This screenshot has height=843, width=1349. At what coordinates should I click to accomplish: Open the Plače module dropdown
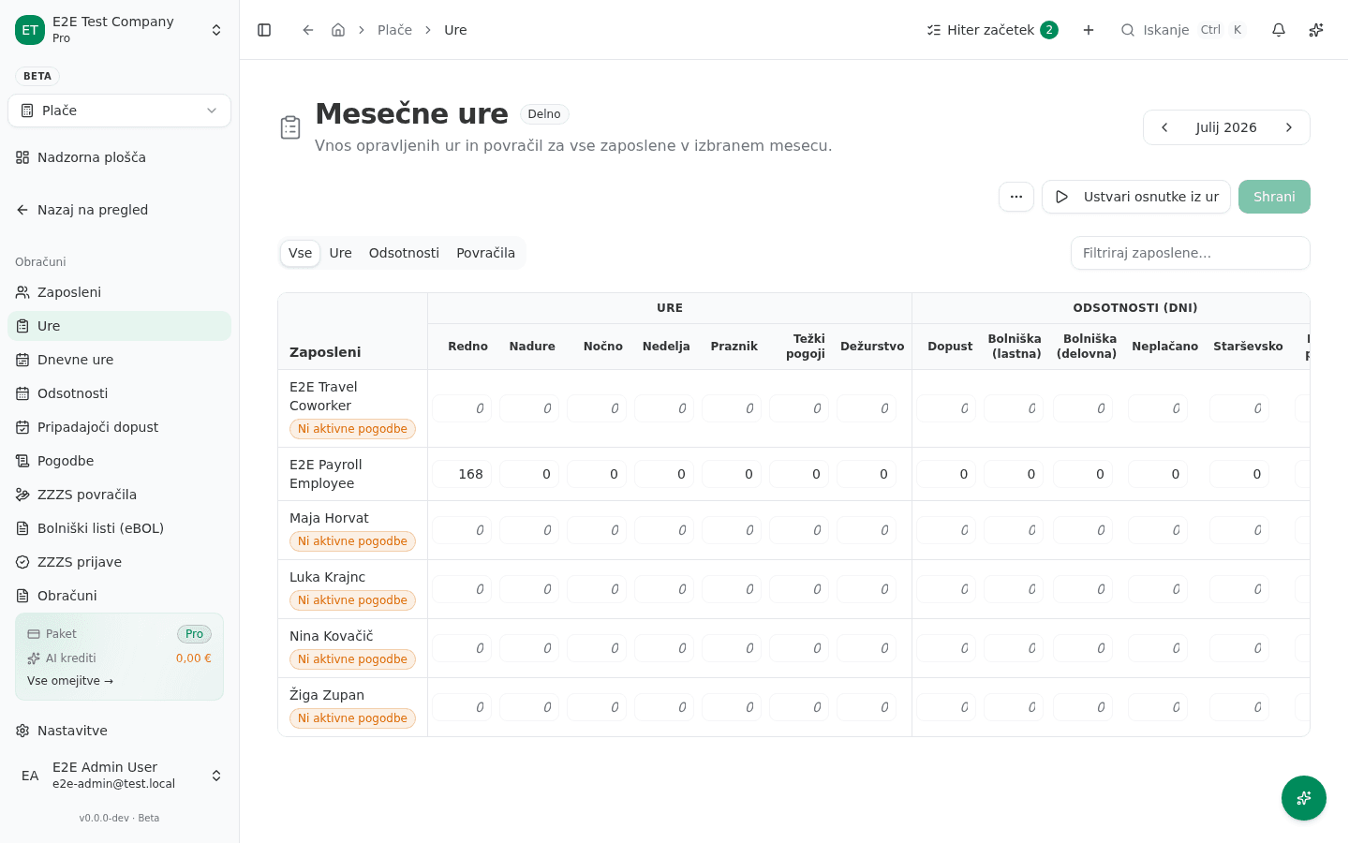pyautogui.click(x=119, y=111)
